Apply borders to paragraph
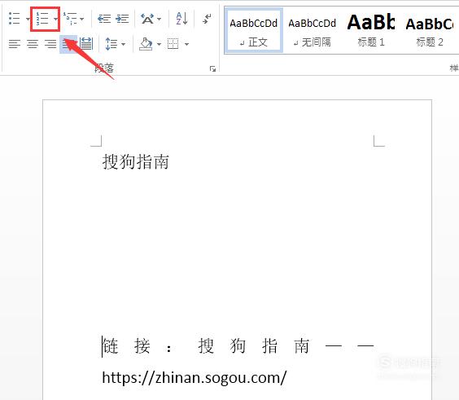This screenshot has height=400, width=459. [173, 44]
